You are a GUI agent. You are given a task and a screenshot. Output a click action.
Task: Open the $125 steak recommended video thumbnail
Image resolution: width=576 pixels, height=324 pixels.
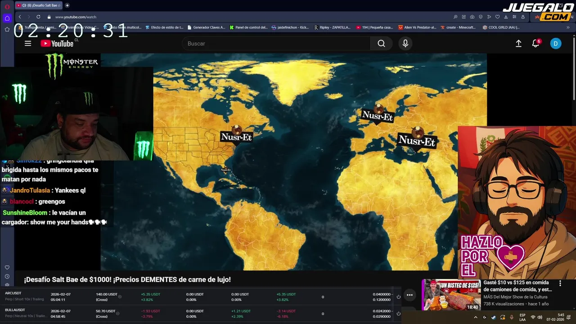pos(451,295)
